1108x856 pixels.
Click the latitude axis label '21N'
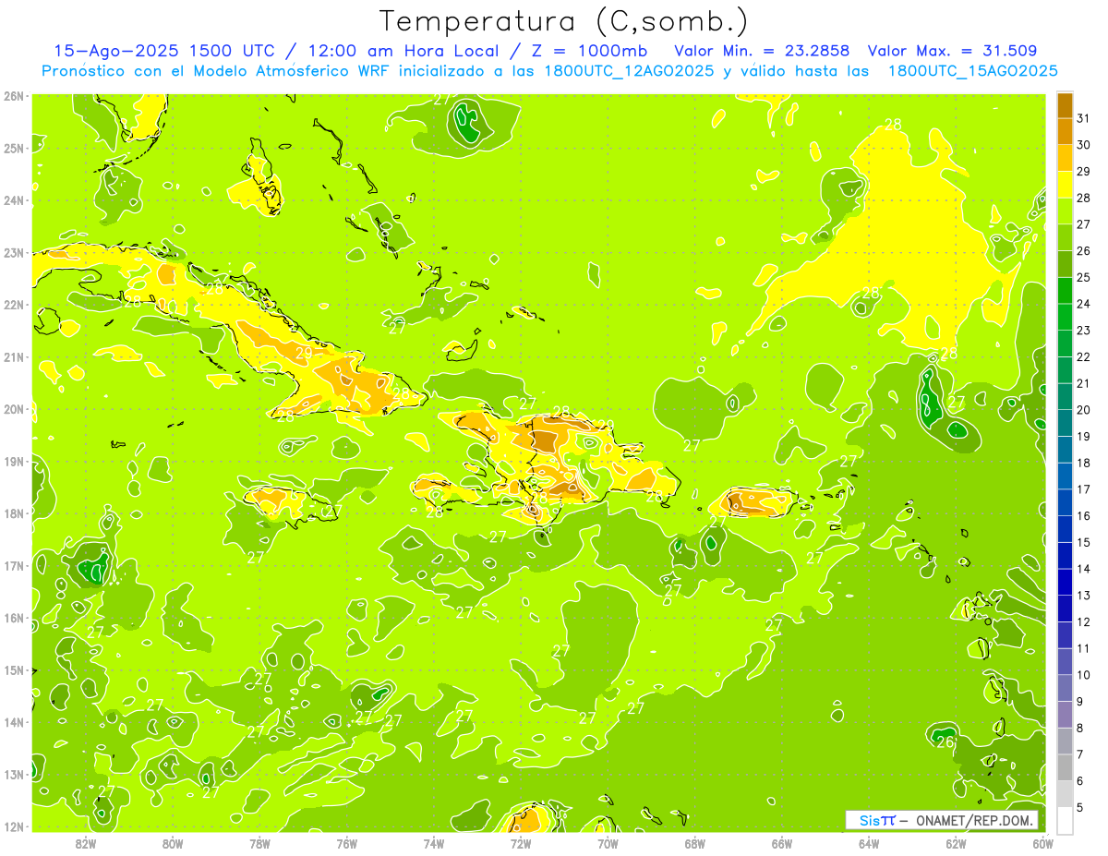14,356
